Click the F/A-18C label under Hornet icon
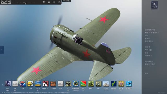Viewport: 167px width, 94px height. [x=38, y=89]
